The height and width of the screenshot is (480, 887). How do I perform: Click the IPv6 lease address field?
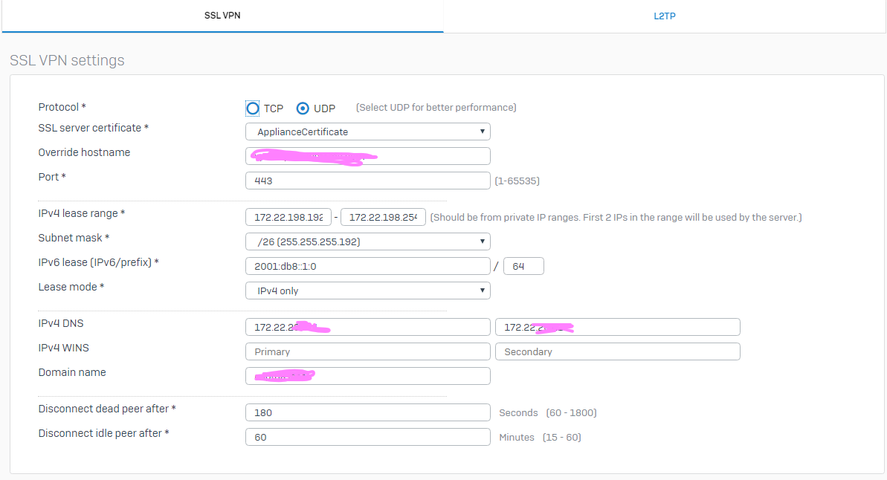pos(367,266)
